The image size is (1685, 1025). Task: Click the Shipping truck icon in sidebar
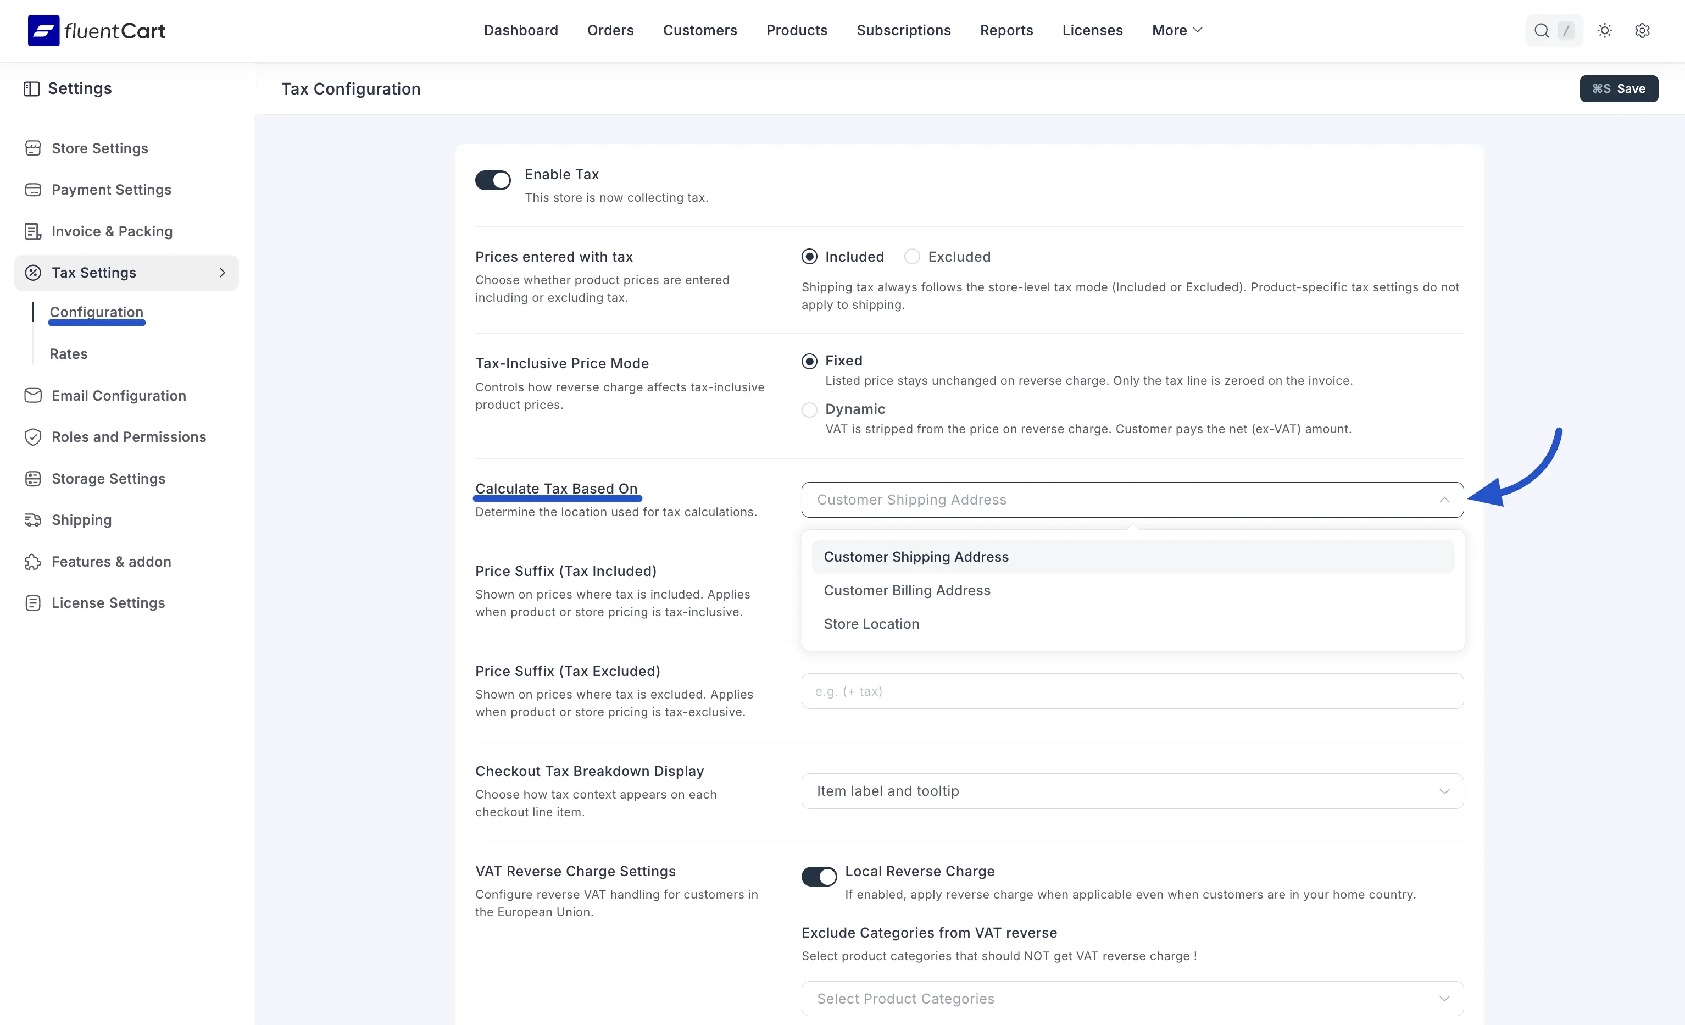tap(33, 520)
